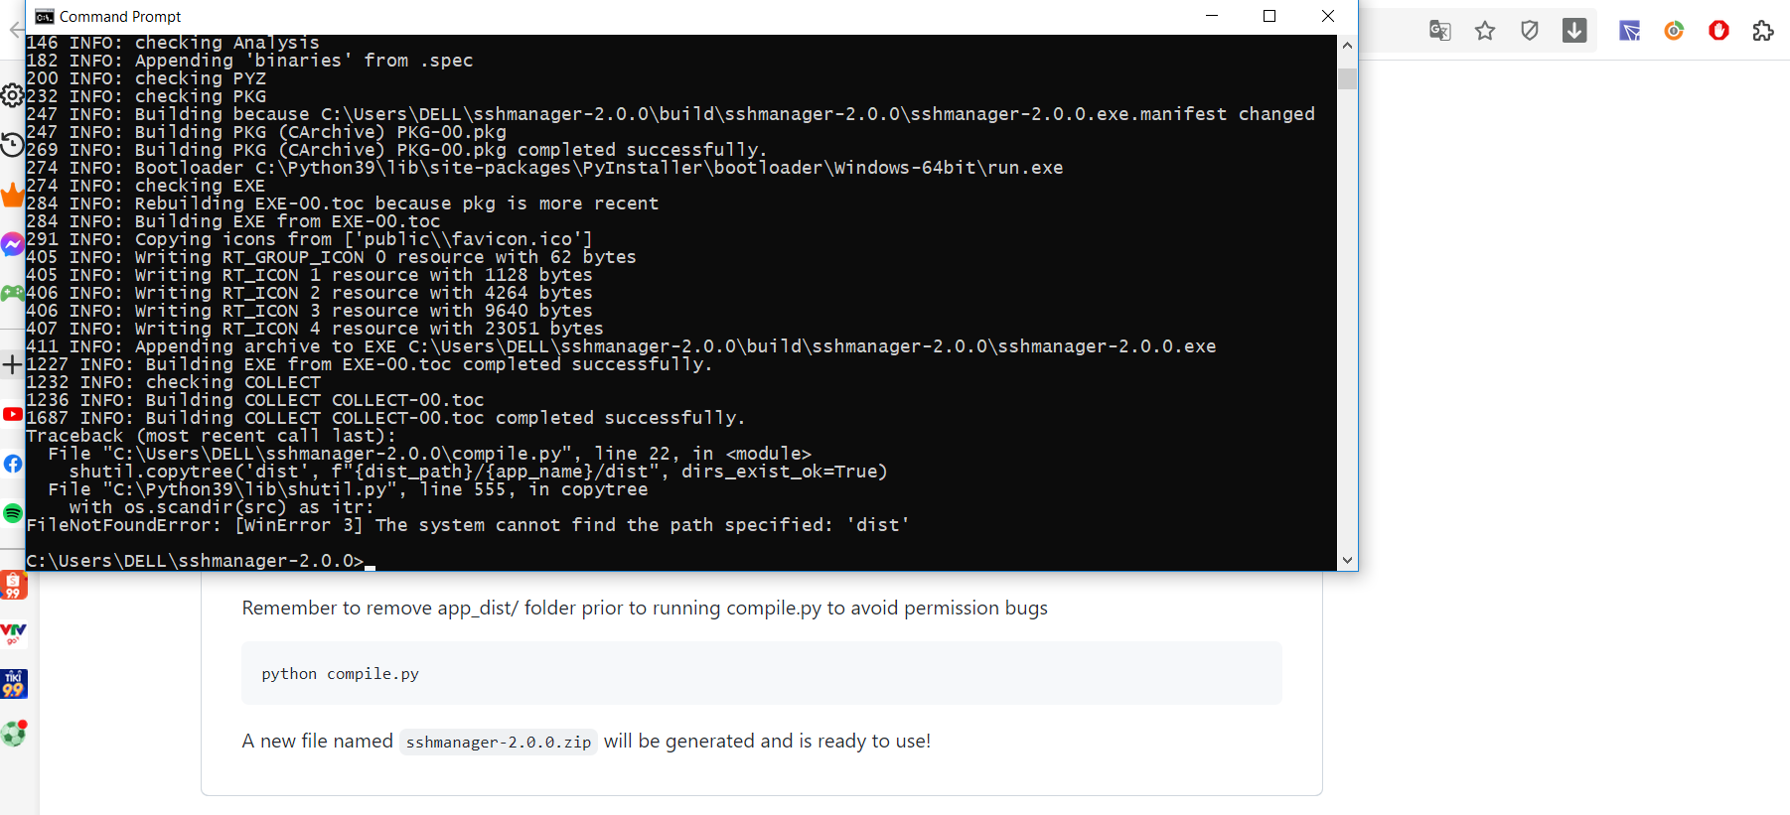Open the red stop-hand ad blocker extension

[1718, 31]
